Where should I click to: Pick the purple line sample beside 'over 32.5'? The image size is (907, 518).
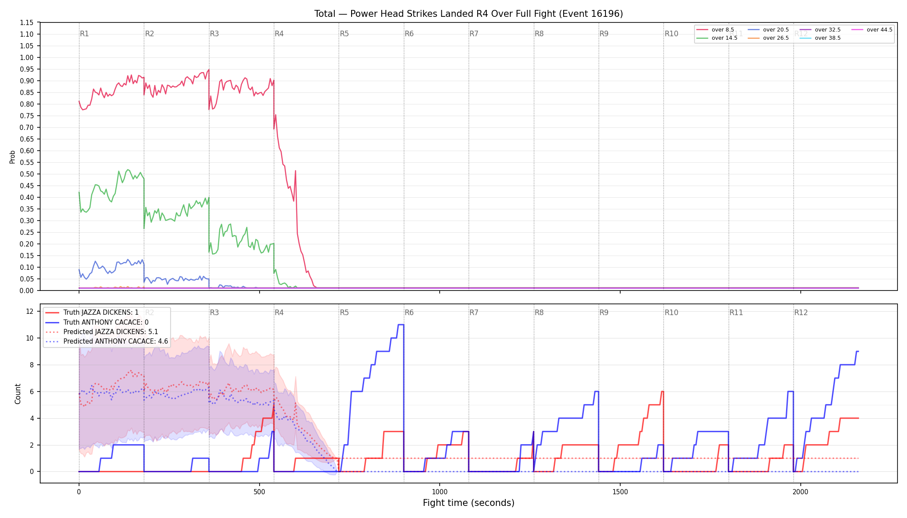pyautogui.click(x=806, y=30)
